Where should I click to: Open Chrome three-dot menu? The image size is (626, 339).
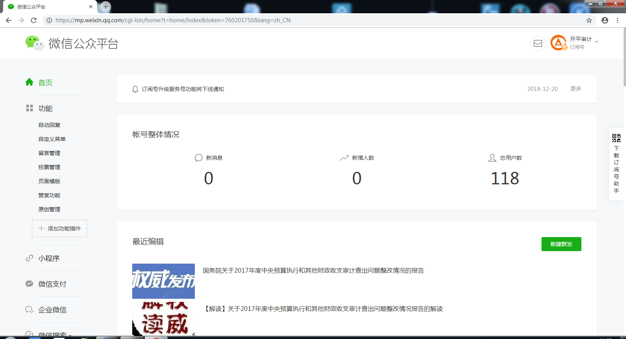[617, 20]
